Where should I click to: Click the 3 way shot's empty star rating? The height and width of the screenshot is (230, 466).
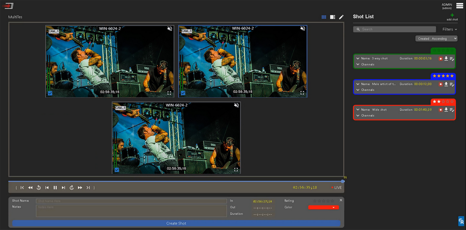point(443,50)
